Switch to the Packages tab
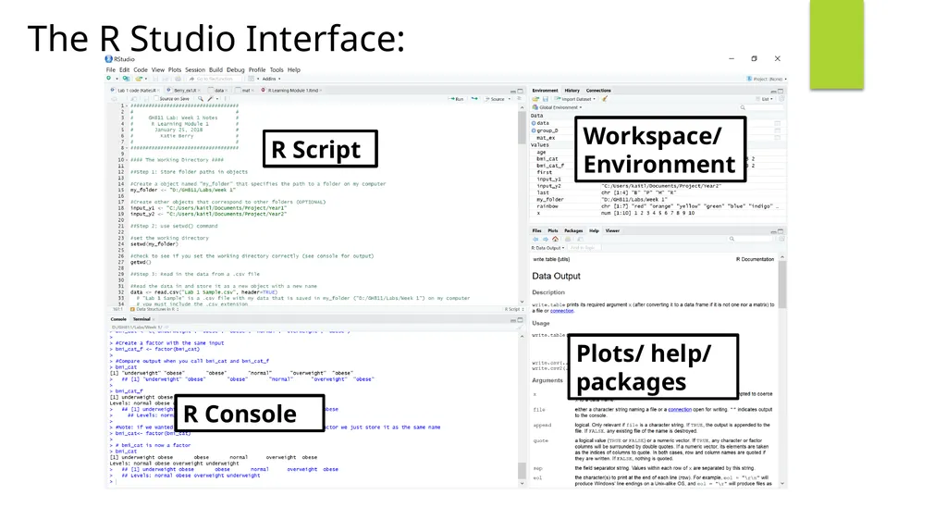The height and width of the screenshot is (532, 947). tap(573, 231)
